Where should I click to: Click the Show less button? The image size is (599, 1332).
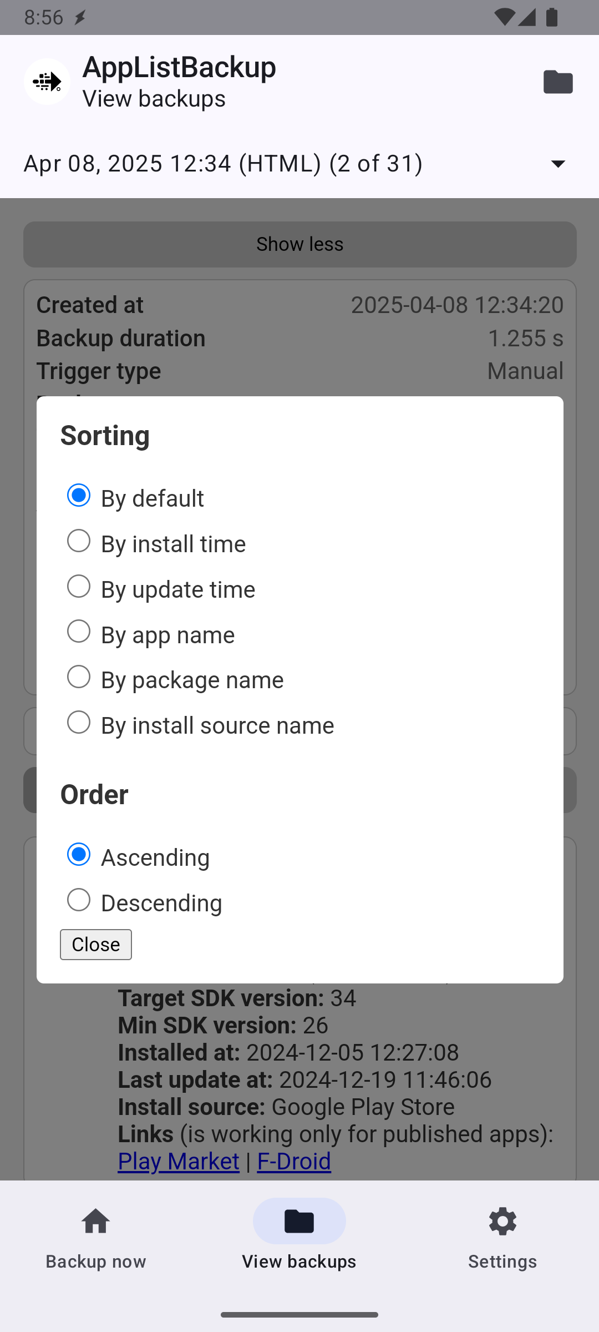pyautogui.click(x=299, y=244)
